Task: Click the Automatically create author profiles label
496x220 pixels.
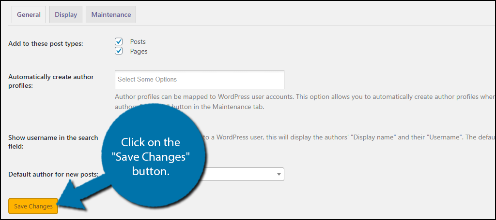Action: click(x=51, y=81)
